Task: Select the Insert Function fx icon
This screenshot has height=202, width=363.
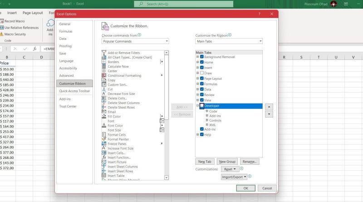Action: click(104, 158)
